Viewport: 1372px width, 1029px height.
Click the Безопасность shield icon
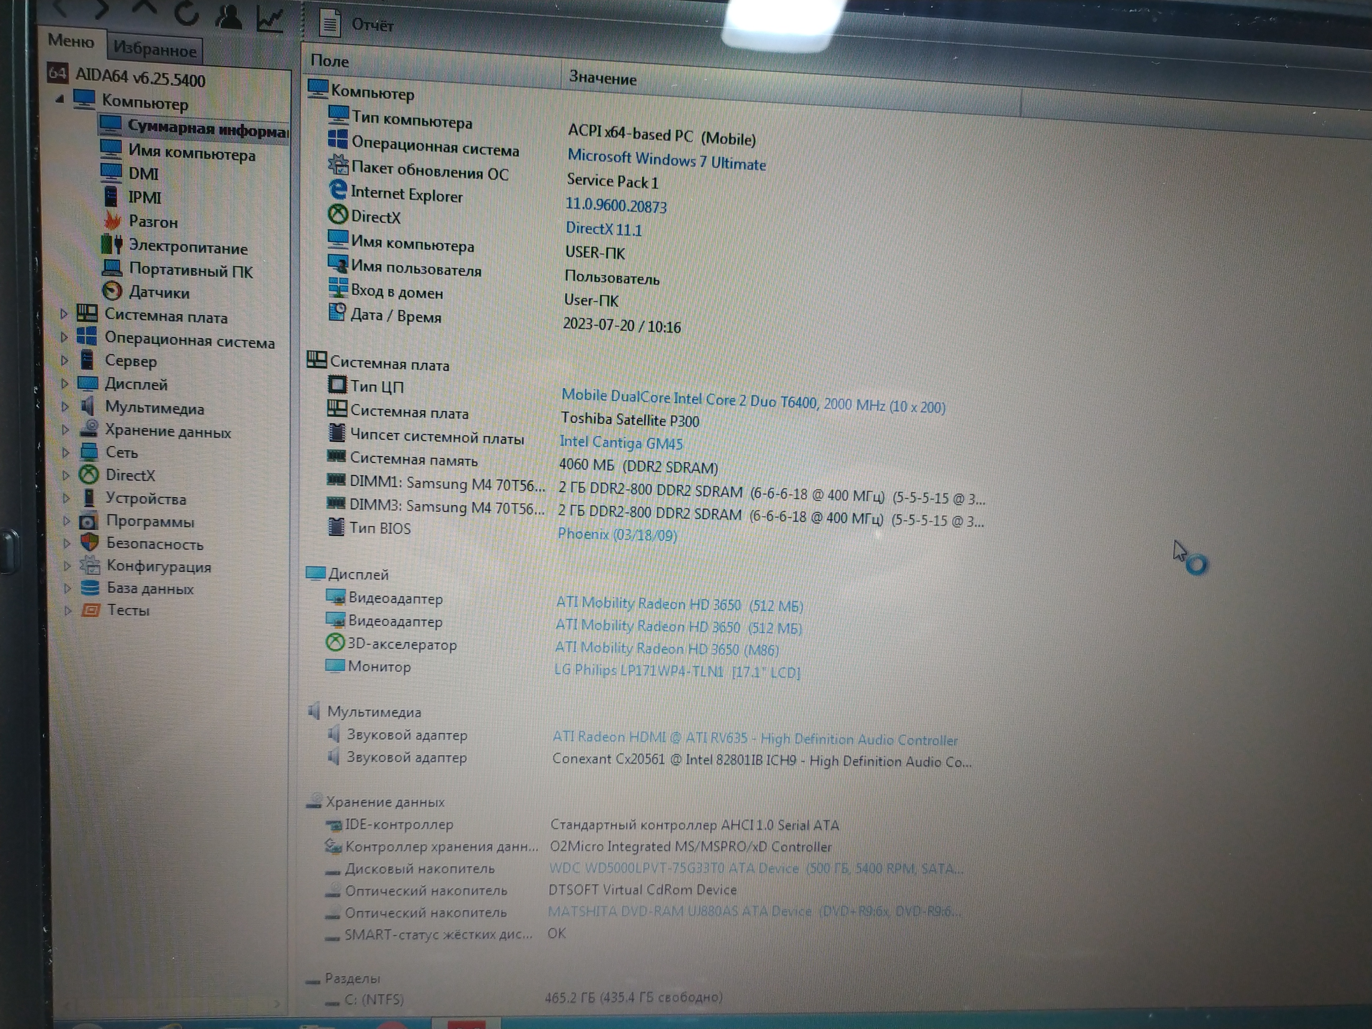(90, 543)
